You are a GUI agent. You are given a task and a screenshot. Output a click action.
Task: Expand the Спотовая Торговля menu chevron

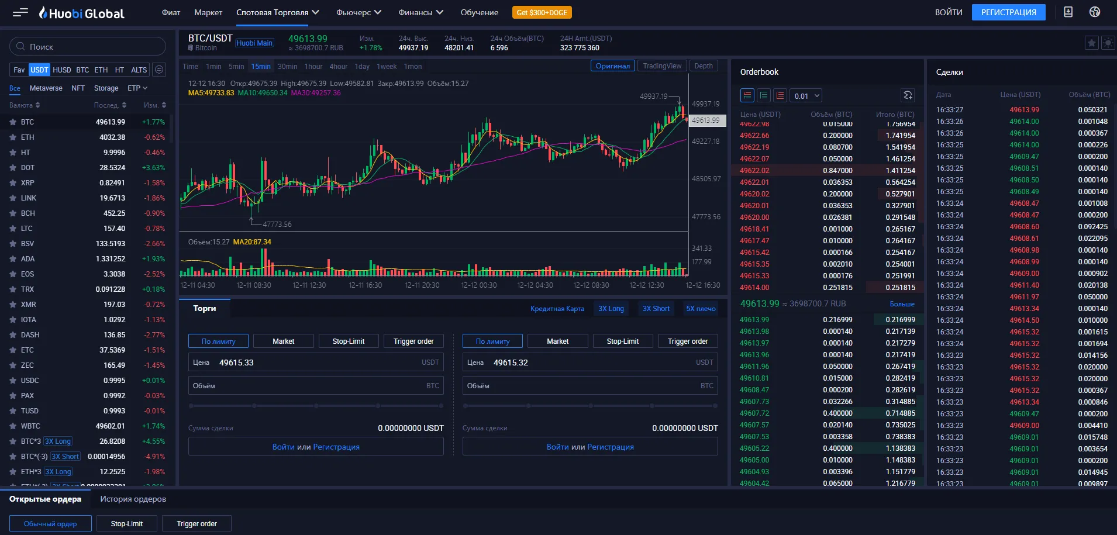(316, 12)
